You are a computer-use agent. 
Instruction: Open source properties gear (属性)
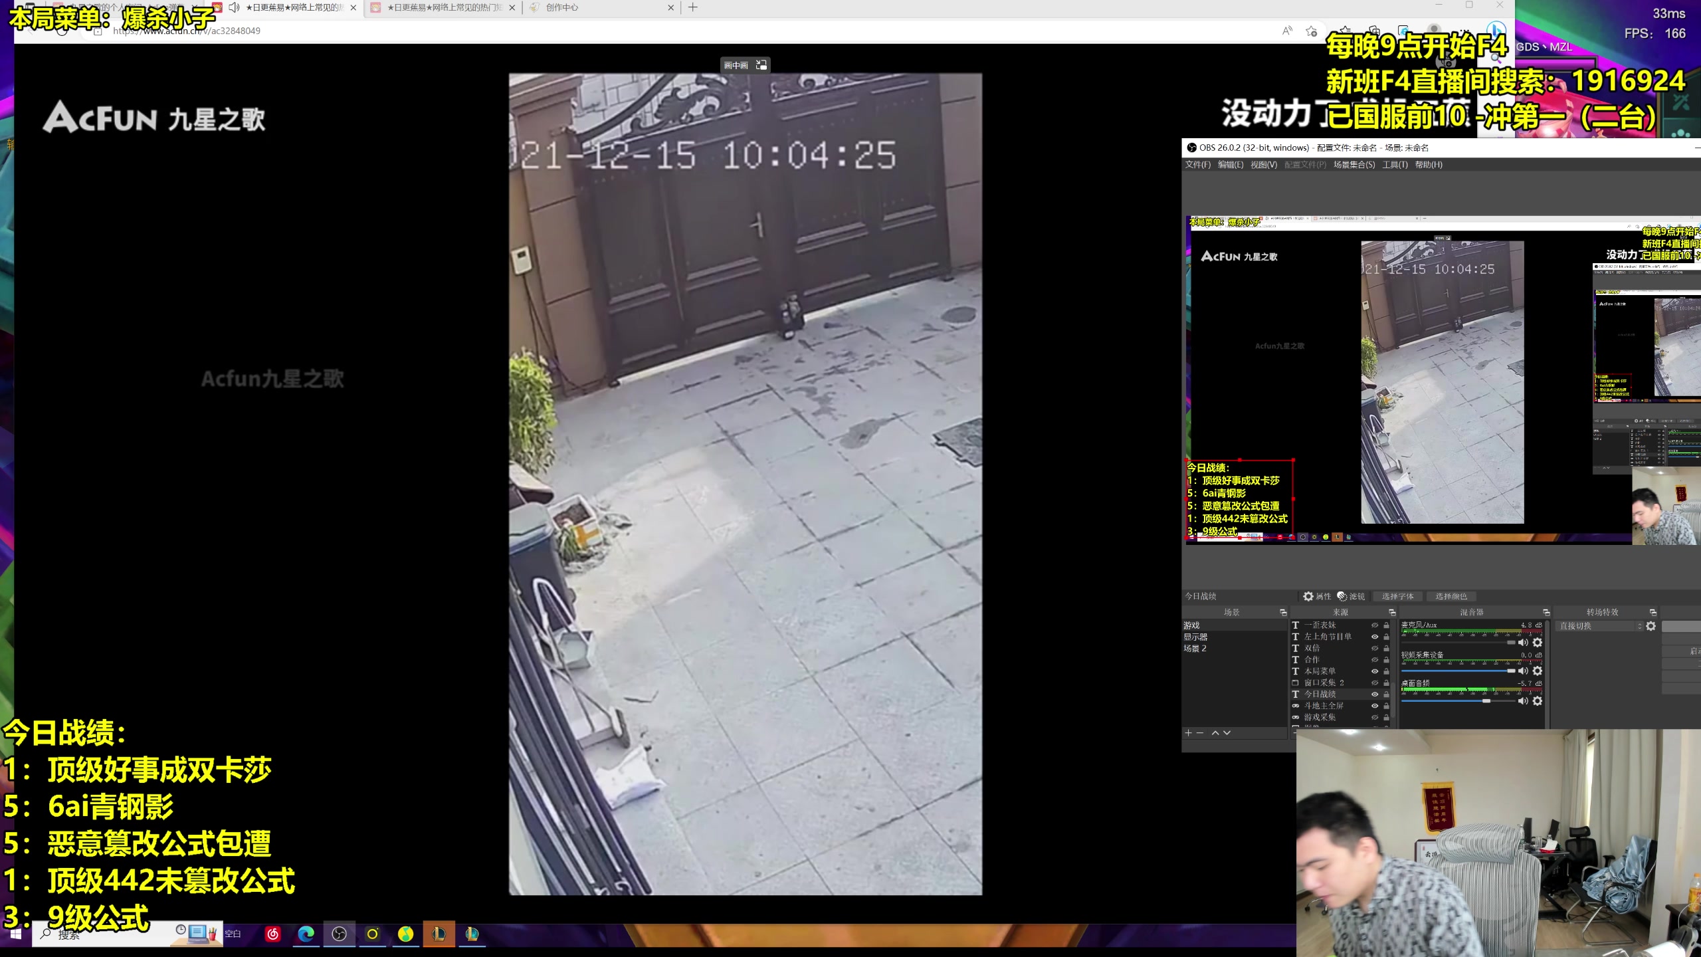1316,596
